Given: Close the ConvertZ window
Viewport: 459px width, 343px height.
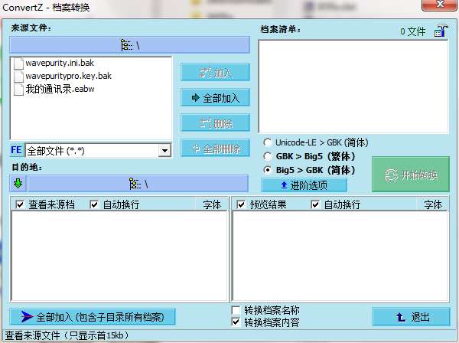Looking at the screenshot, I should (x=439, y=5).
